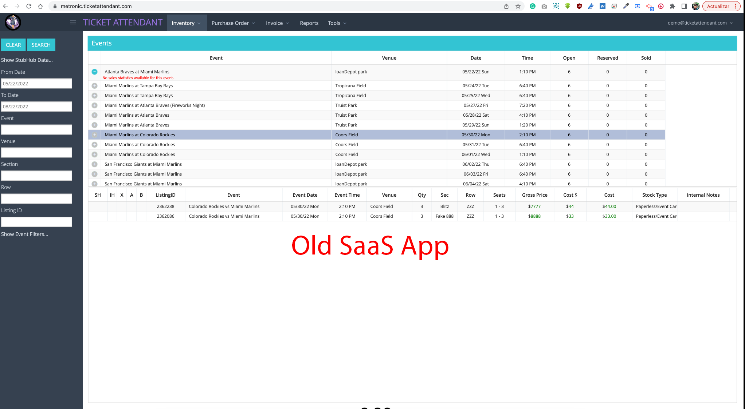Open the browser extensions puzzle icon

pyautogui.click(x=673, y=6)
